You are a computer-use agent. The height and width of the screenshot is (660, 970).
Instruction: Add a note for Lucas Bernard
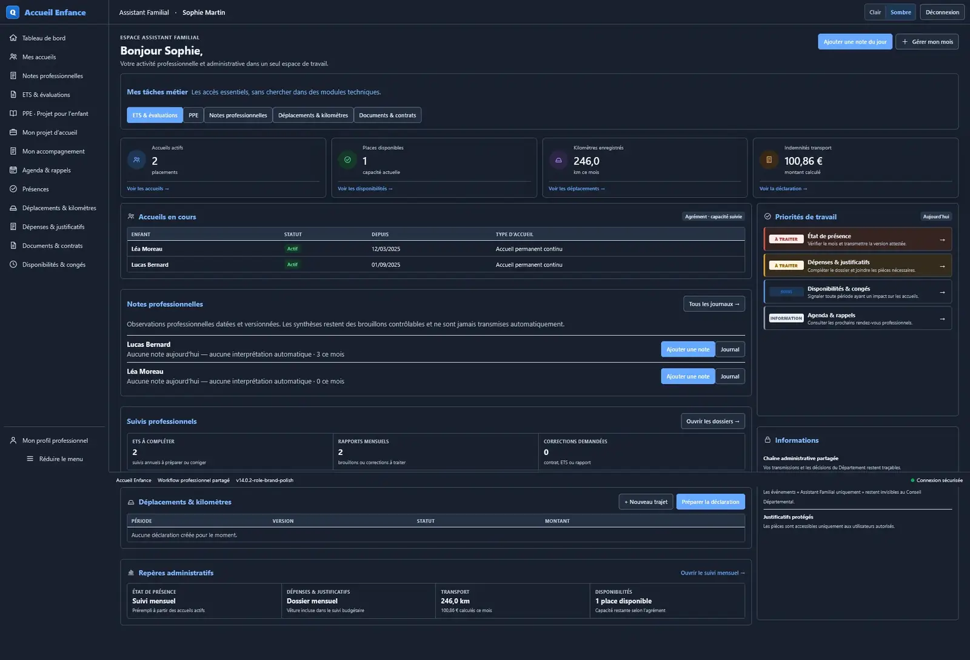click(x=687, y=349)
